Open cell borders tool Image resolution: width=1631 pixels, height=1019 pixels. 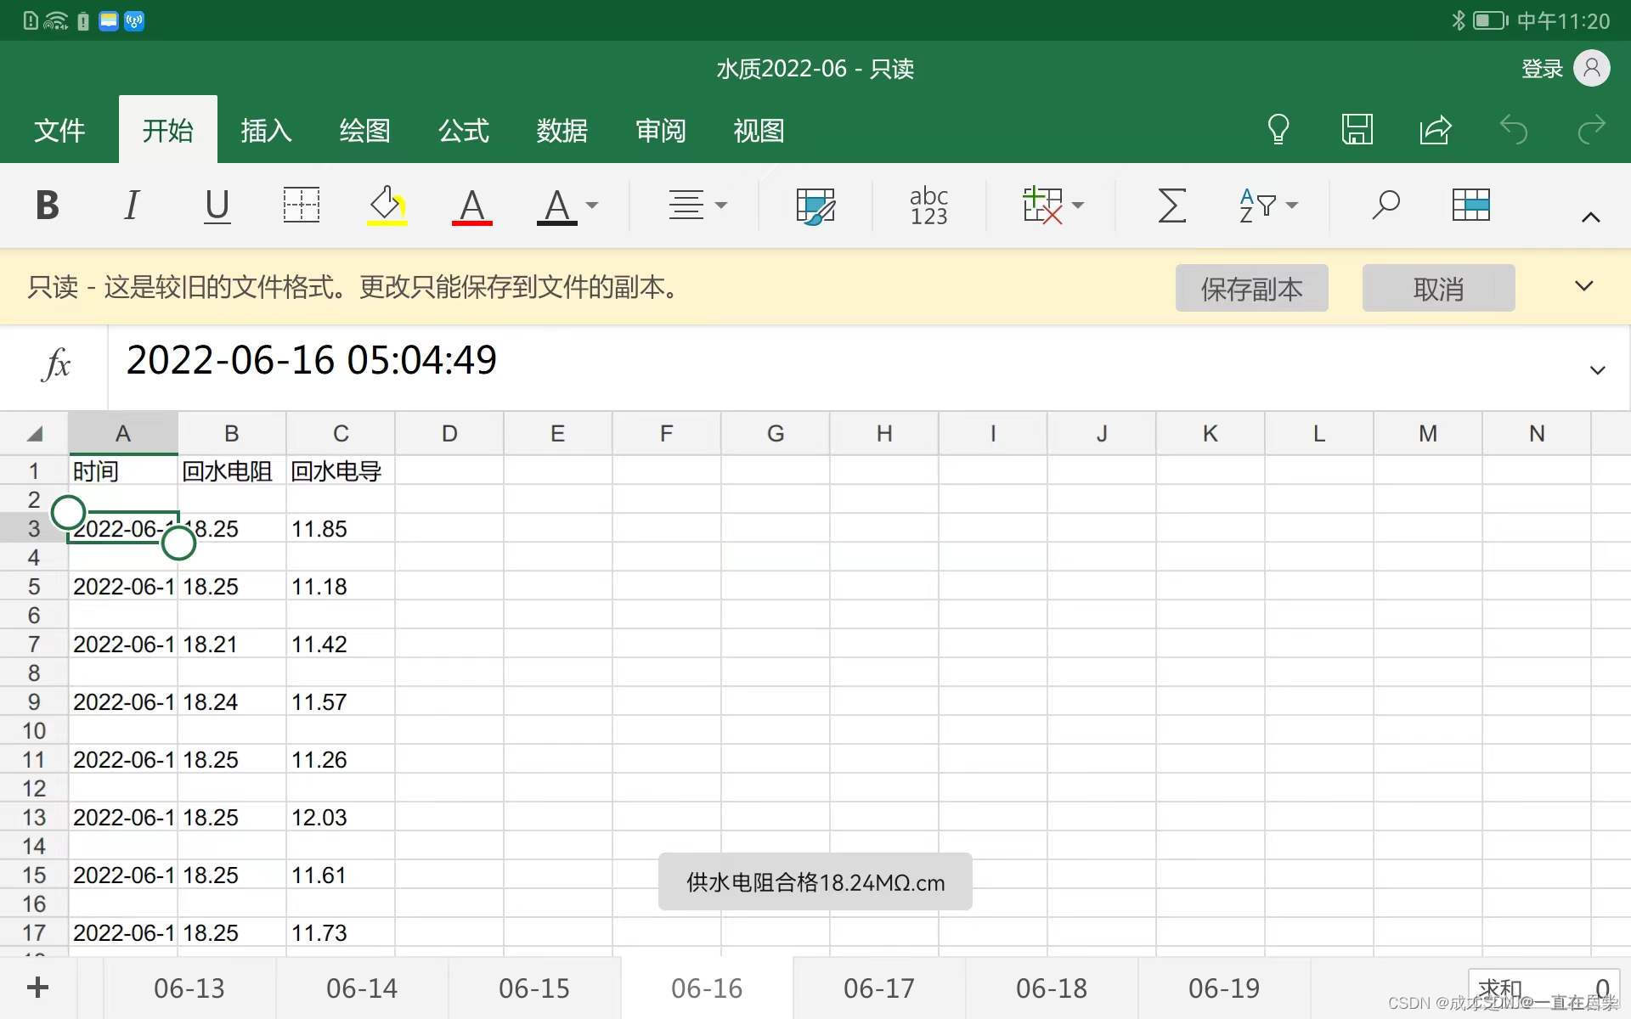point(302,205)
